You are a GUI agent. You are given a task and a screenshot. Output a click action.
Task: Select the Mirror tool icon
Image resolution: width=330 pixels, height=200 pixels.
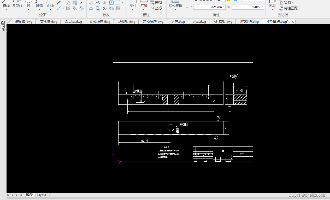104,3
